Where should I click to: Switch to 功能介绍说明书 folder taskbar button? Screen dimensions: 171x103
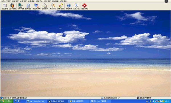pos(79,101)
